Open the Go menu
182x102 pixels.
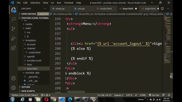click(52, 3)
